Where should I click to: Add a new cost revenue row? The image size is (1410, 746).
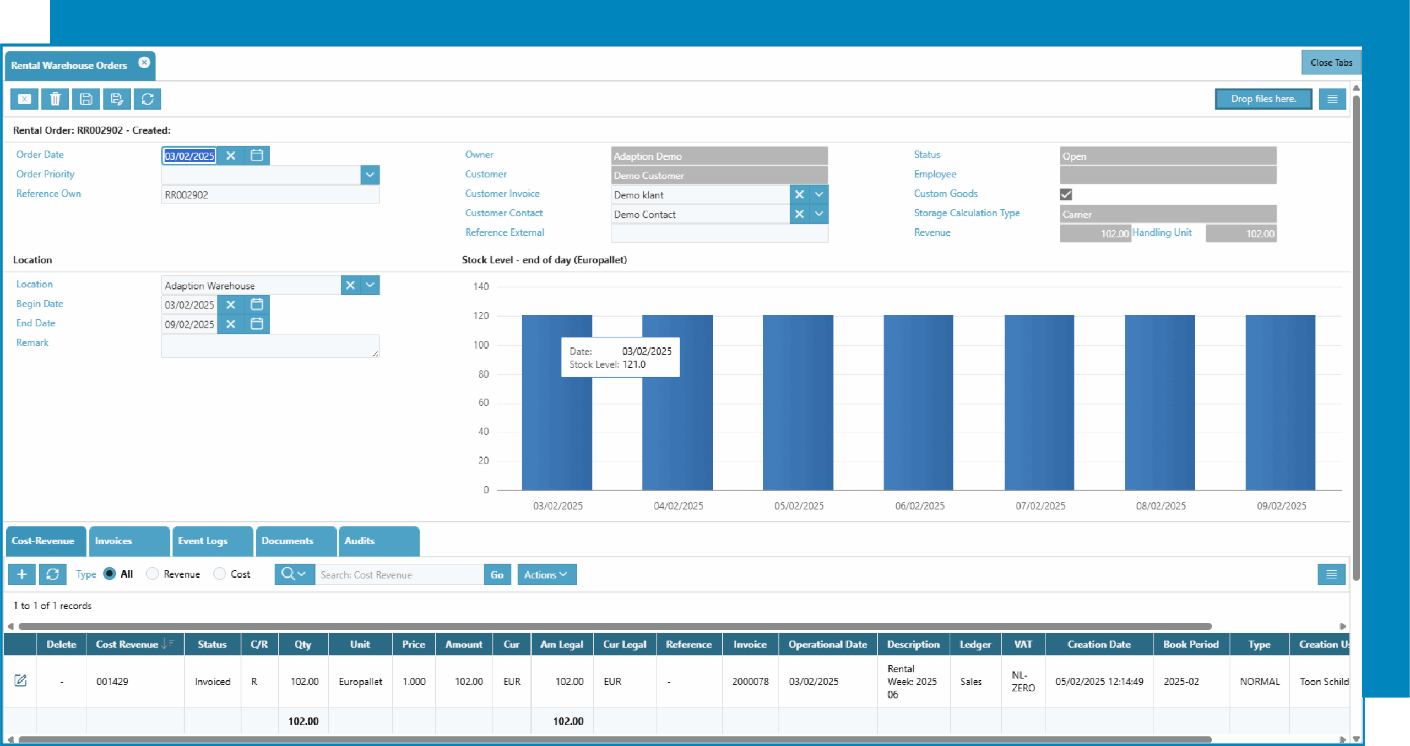coord(22,574)
